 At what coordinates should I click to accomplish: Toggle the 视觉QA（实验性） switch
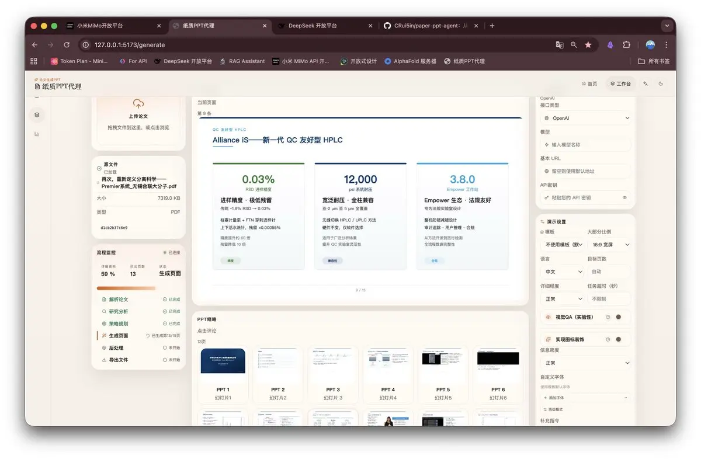pyautogui.click(x=618, y=317)
